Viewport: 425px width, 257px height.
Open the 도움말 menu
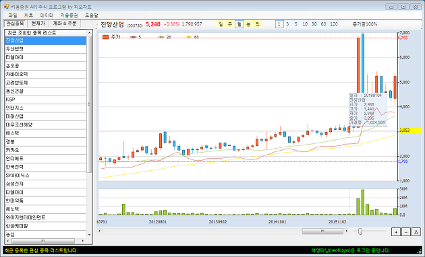click(x=91, y=15)
